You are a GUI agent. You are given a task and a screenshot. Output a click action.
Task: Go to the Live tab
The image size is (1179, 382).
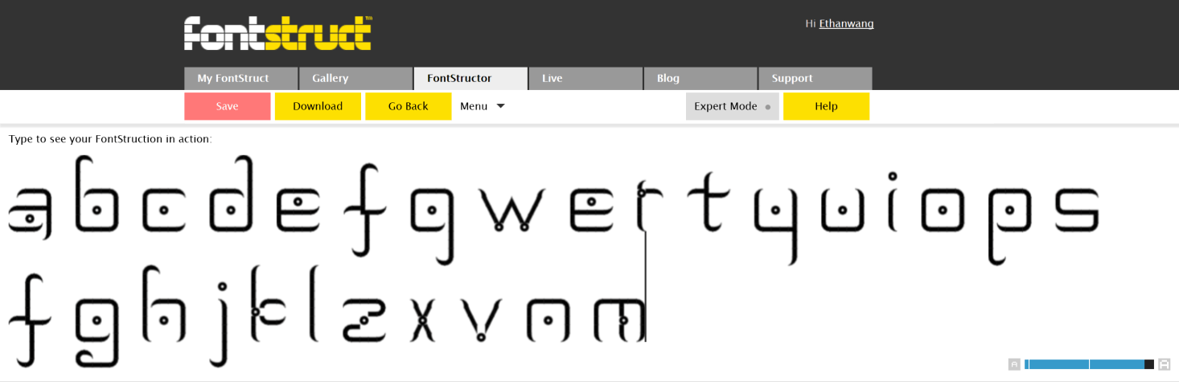pyautogui.click(x=585, y=79)
